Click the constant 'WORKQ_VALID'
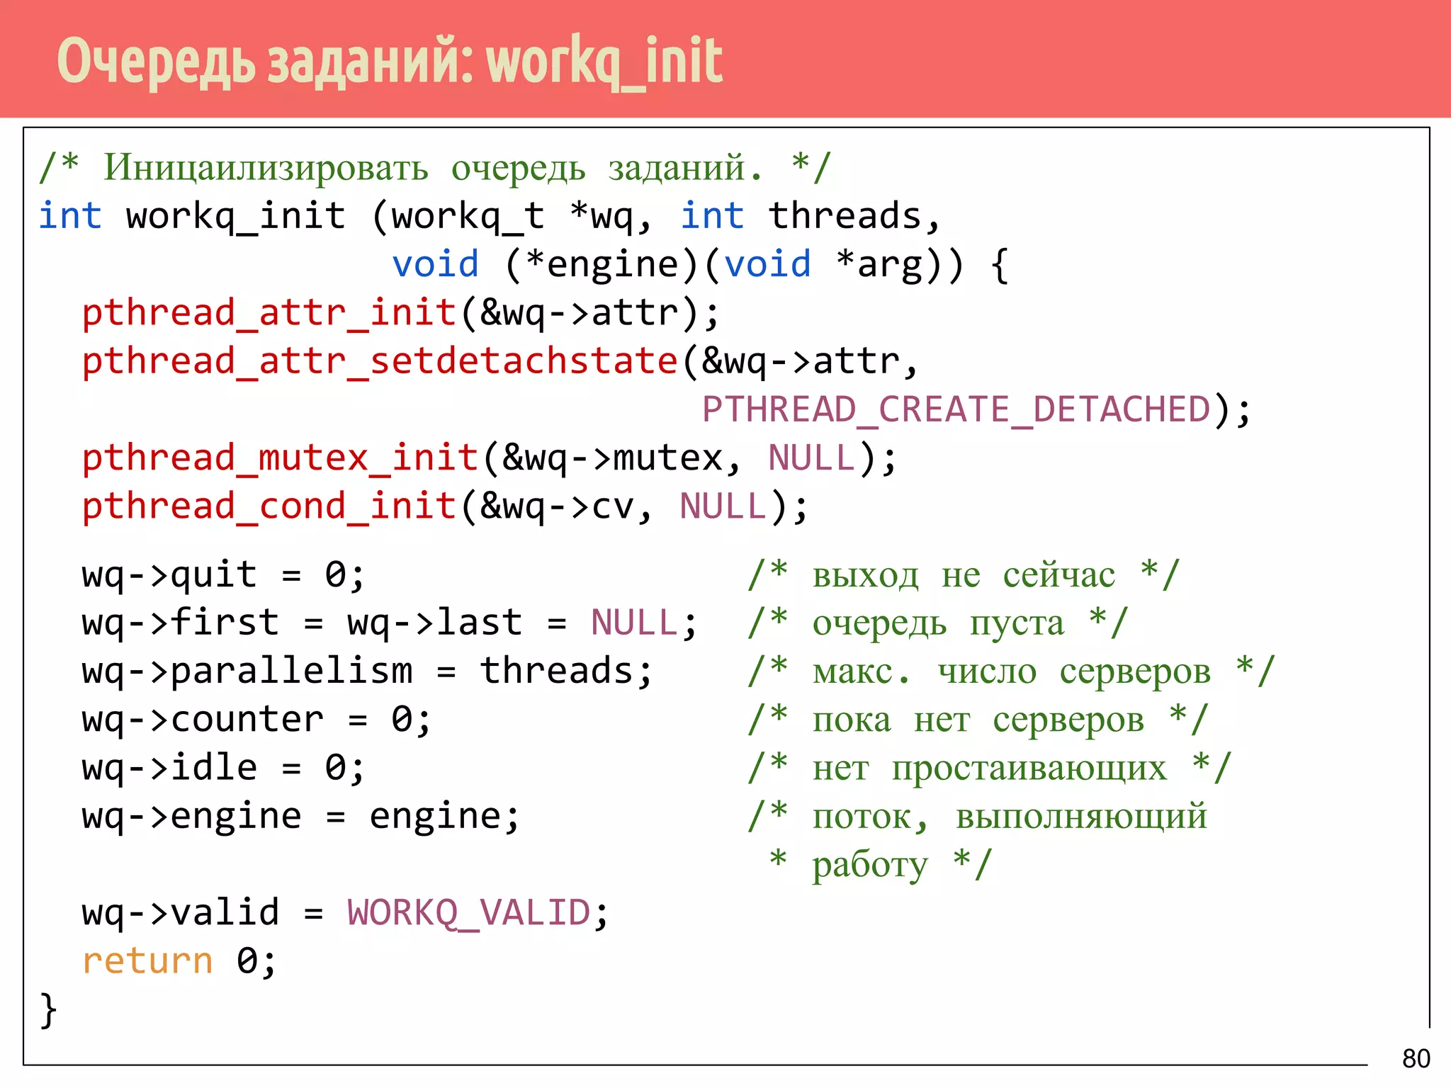Image resolution: width=1451 pixels, height=1088 pixels. [469, 913]
